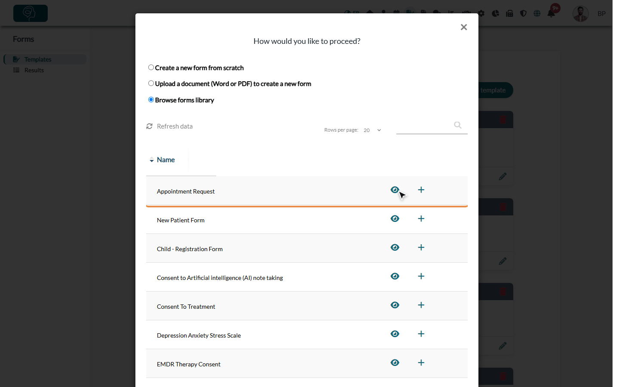Open the Templates sidebar item
This screenshot has width=619, height=387.
(x=45, y=59)
